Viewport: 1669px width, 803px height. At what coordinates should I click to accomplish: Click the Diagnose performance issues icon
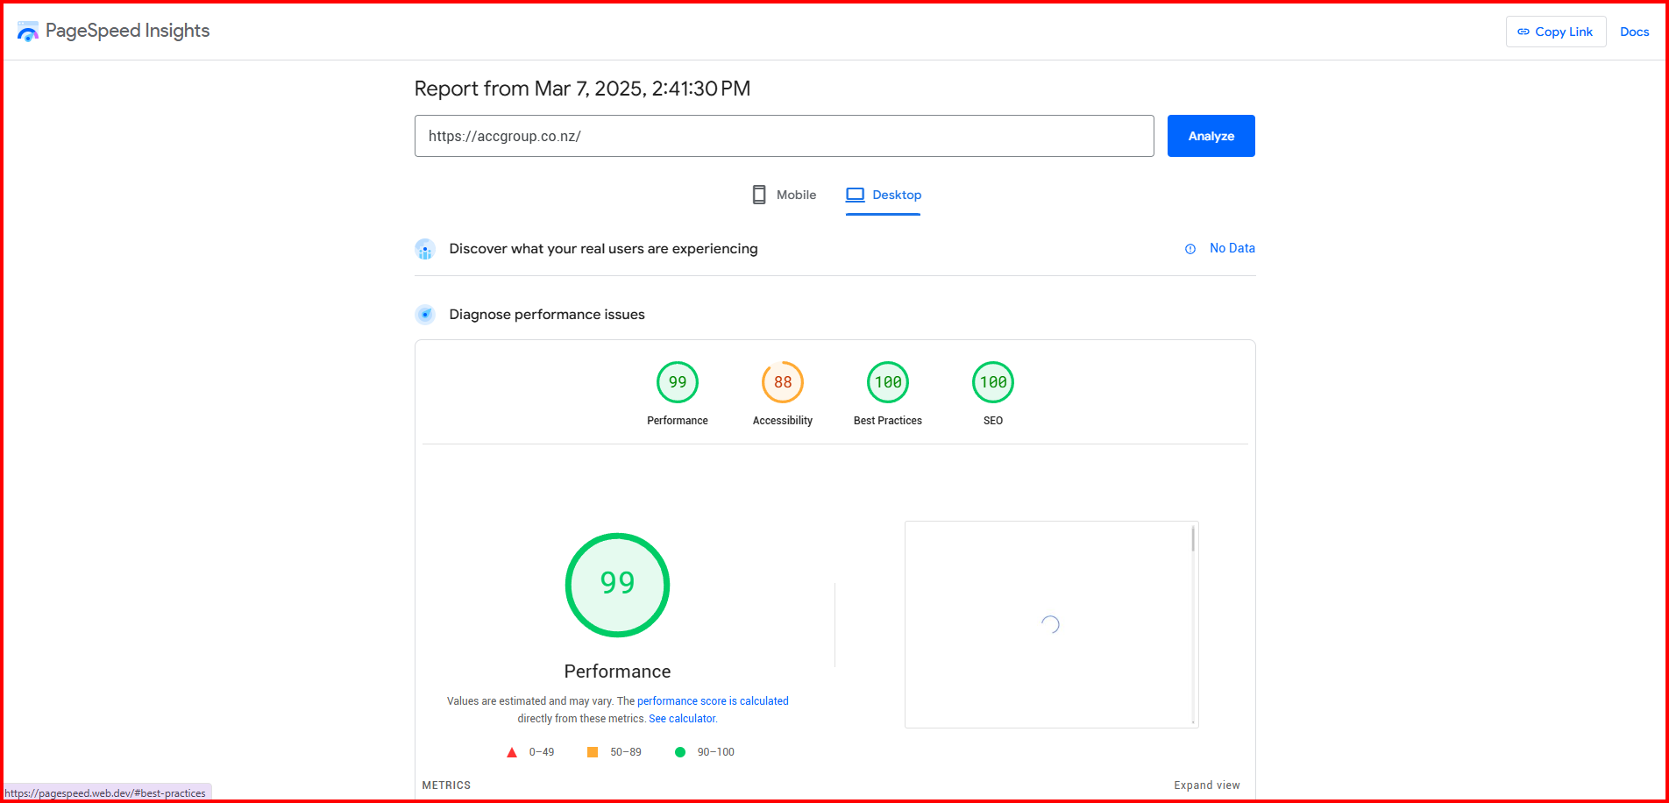tap(425, 314)
